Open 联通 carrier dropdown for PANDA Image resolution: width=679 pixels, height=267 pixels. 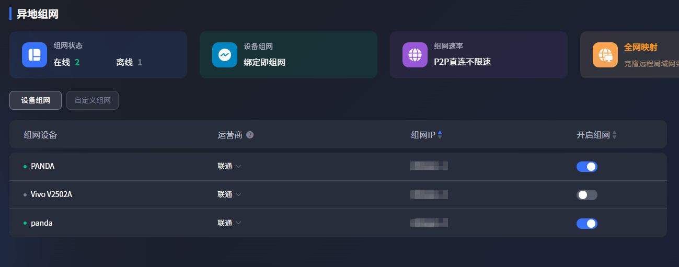pyautogui.click(x=229, y=166)
